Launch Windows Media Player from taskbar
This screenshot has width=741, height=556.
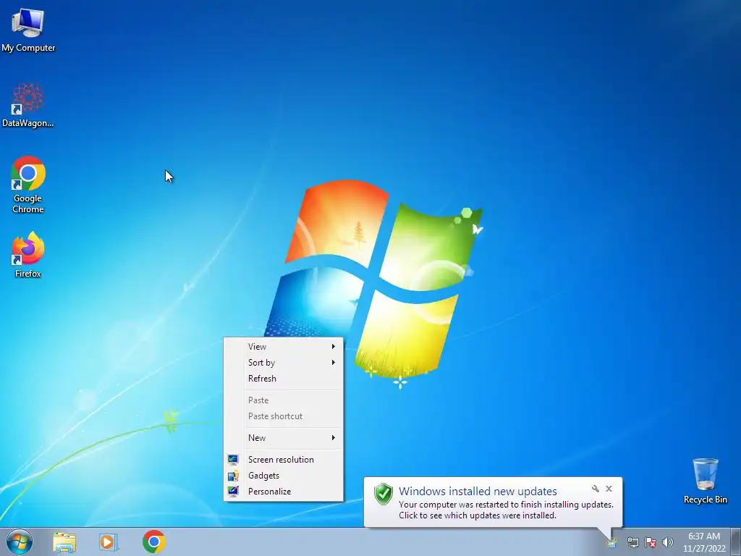pyautogui.click(x=109, y=542)
